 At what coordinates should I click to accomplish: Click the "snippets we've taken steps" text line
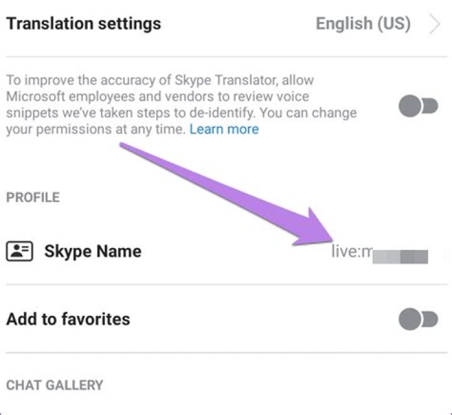tap(181, 114)
